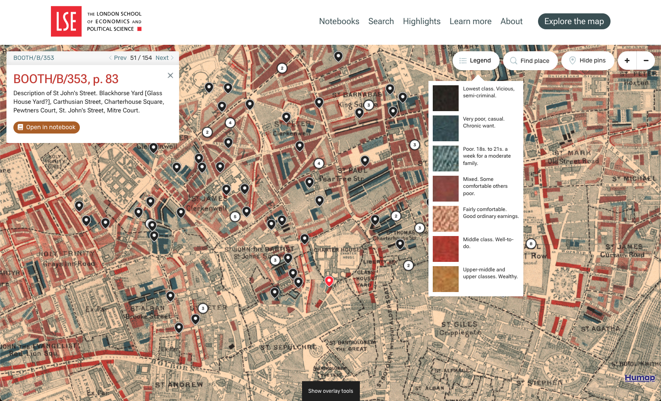Click the list icon in Legend button

[x=463, y=61]
